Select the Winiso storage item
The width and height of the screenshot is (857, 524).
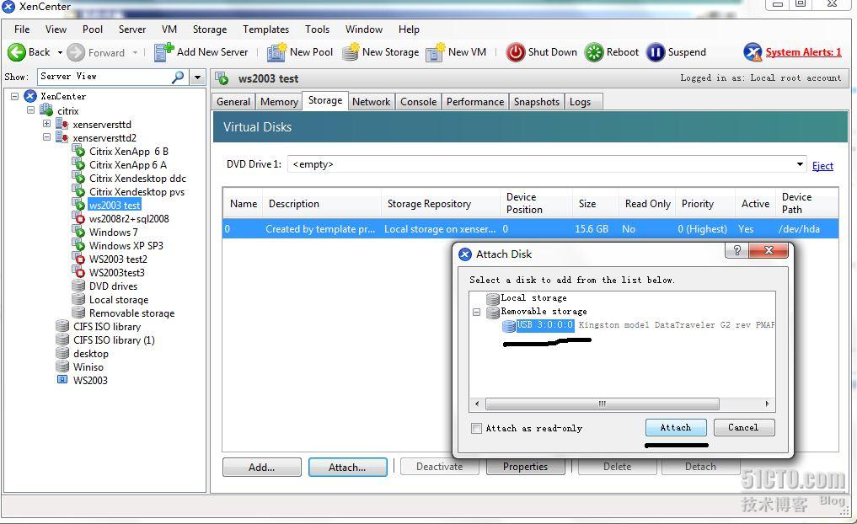[88, 366]
